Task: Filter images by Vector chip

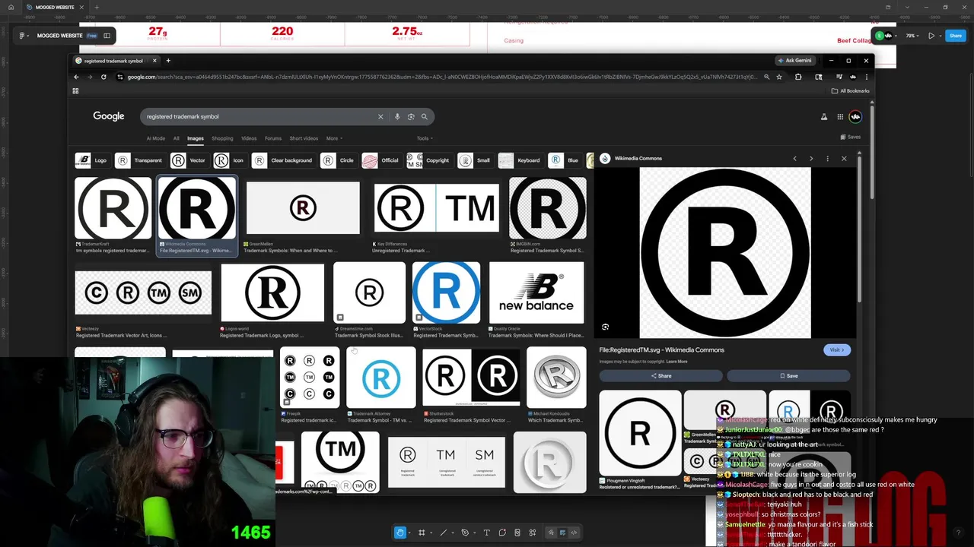Action: click(189, 160)
